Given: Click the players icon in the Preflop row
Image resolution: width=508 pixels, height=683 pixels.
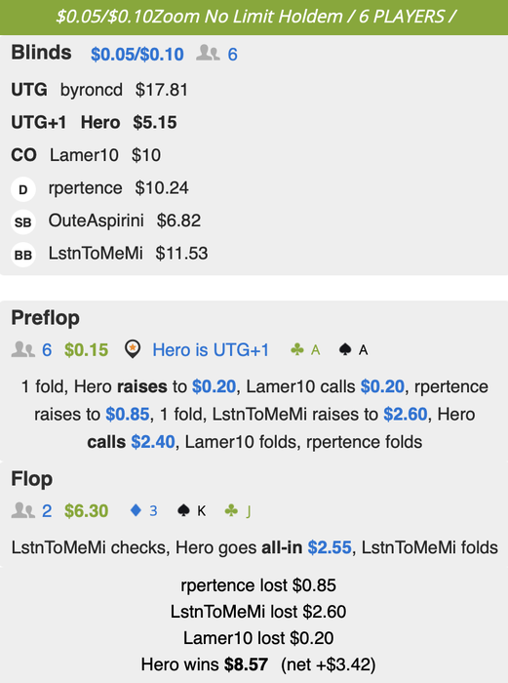Looking at the screenshot, I should (x=23, y=349).
